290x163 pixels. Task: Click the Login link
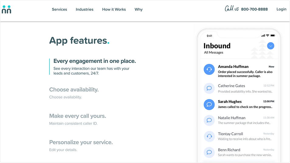(x=281, y=9)
